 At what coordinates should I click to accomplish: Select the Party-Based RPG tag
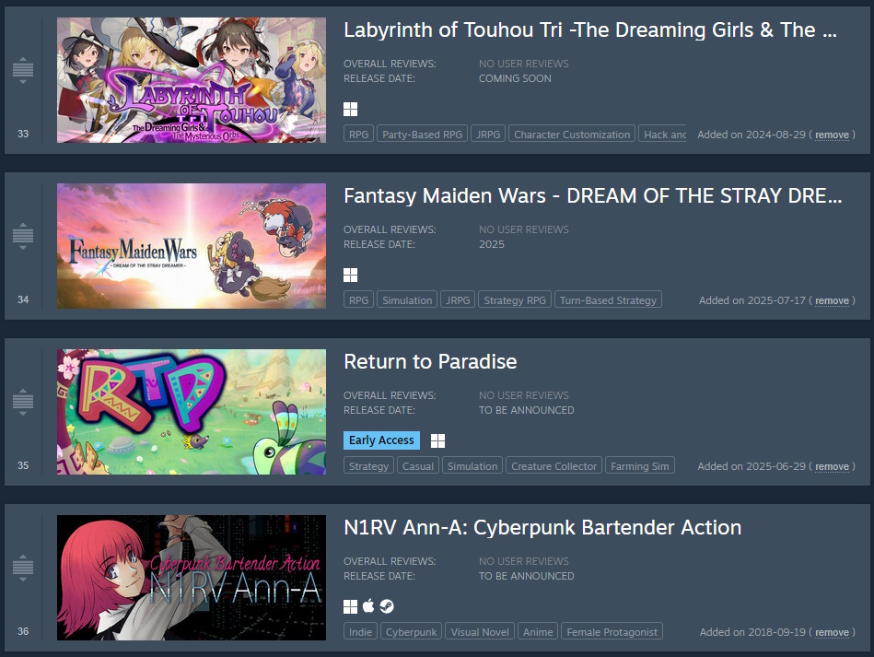point(422,134)
